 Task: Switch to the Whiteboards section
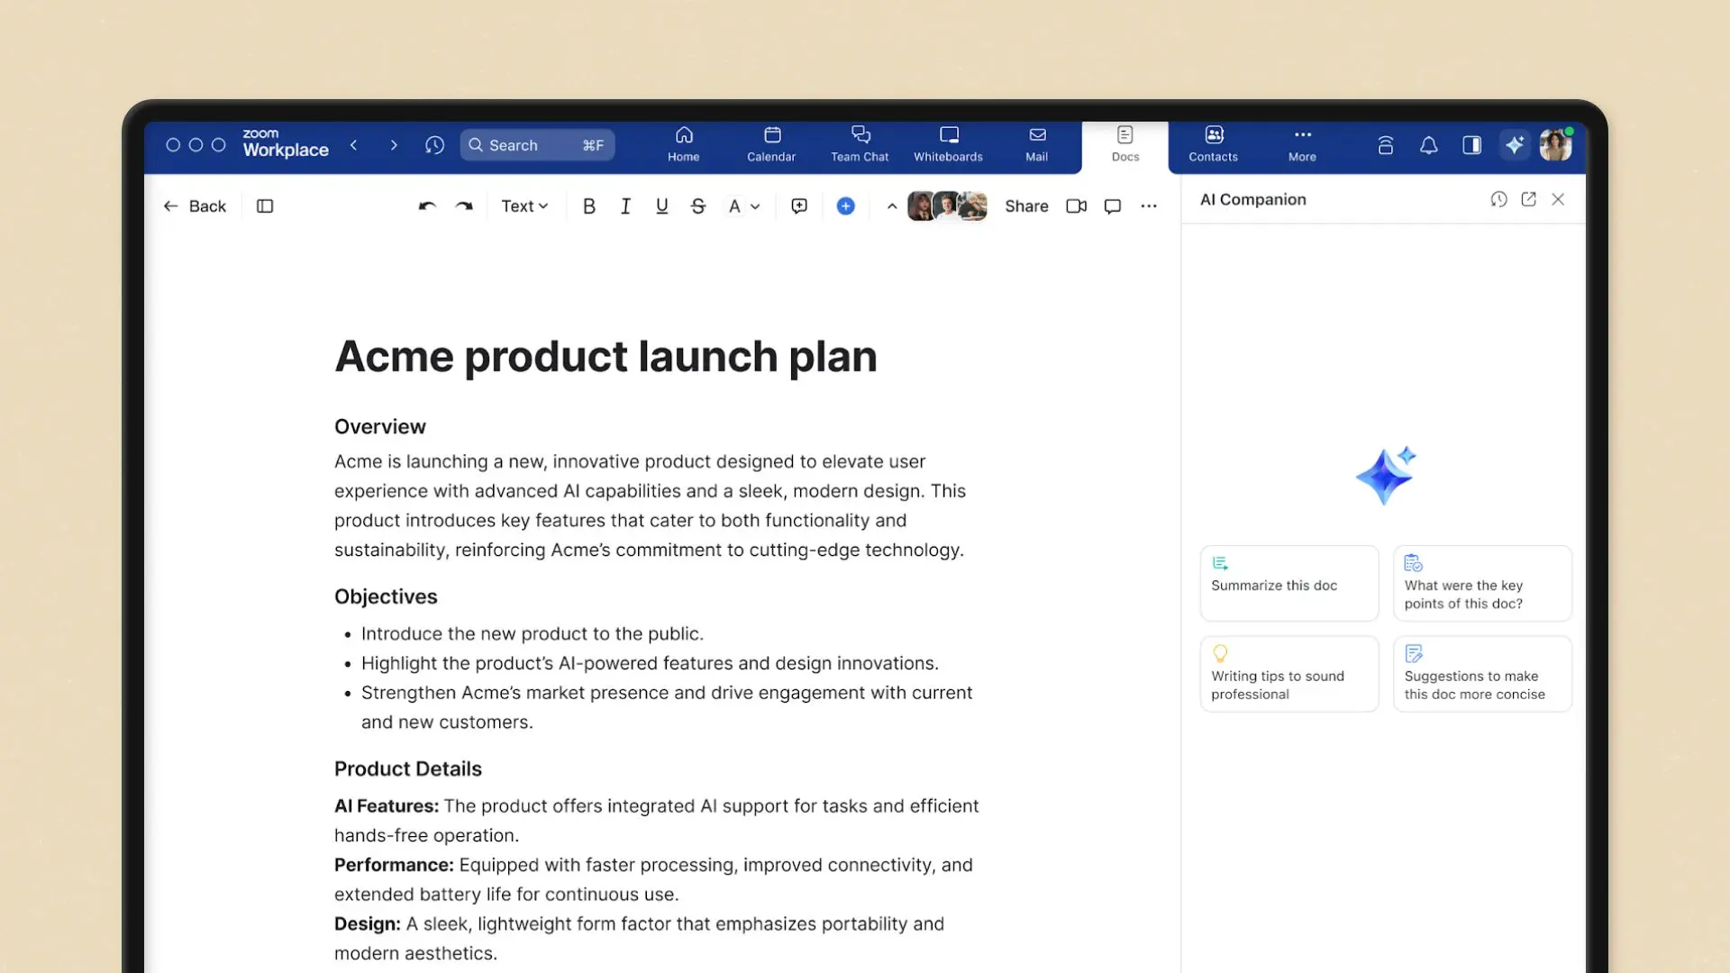tap(948, 144)
